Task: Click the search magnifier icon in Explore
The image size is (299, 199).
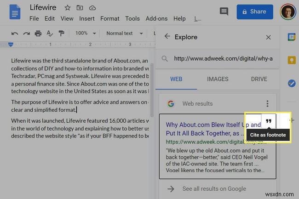Action: point(165,58)
